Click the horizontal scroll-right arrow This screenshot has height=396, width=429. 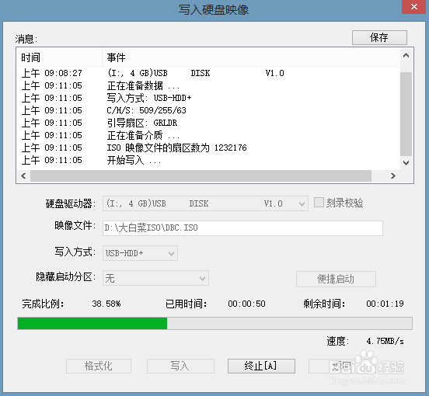coord(393,175)
